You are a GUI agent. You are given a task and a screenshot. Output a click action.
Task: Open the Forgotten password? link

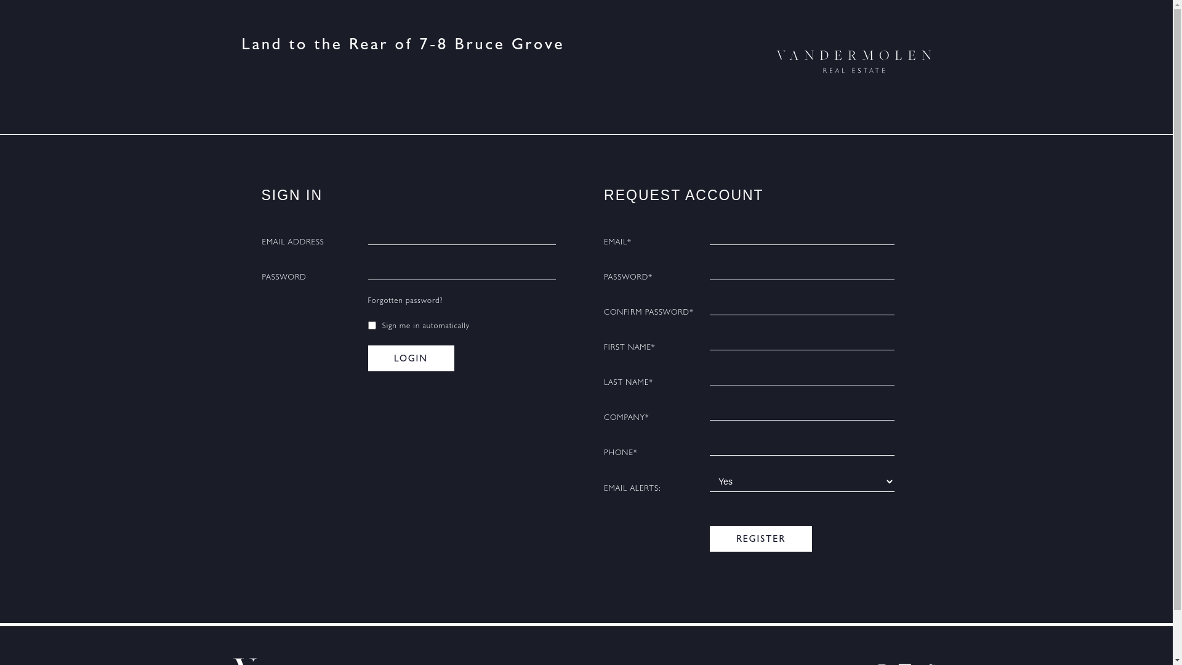pyautogui.click(x=405, y=300)
